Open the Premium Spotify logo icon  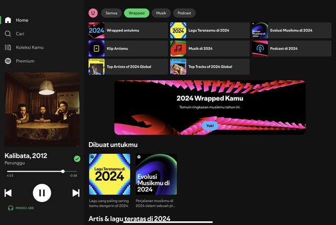(8, 61)
